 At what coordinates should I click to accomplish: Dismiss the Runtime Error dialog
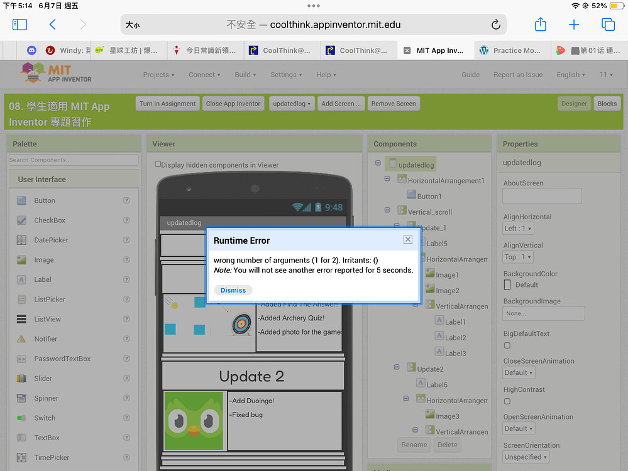click(x=233, y=290)
